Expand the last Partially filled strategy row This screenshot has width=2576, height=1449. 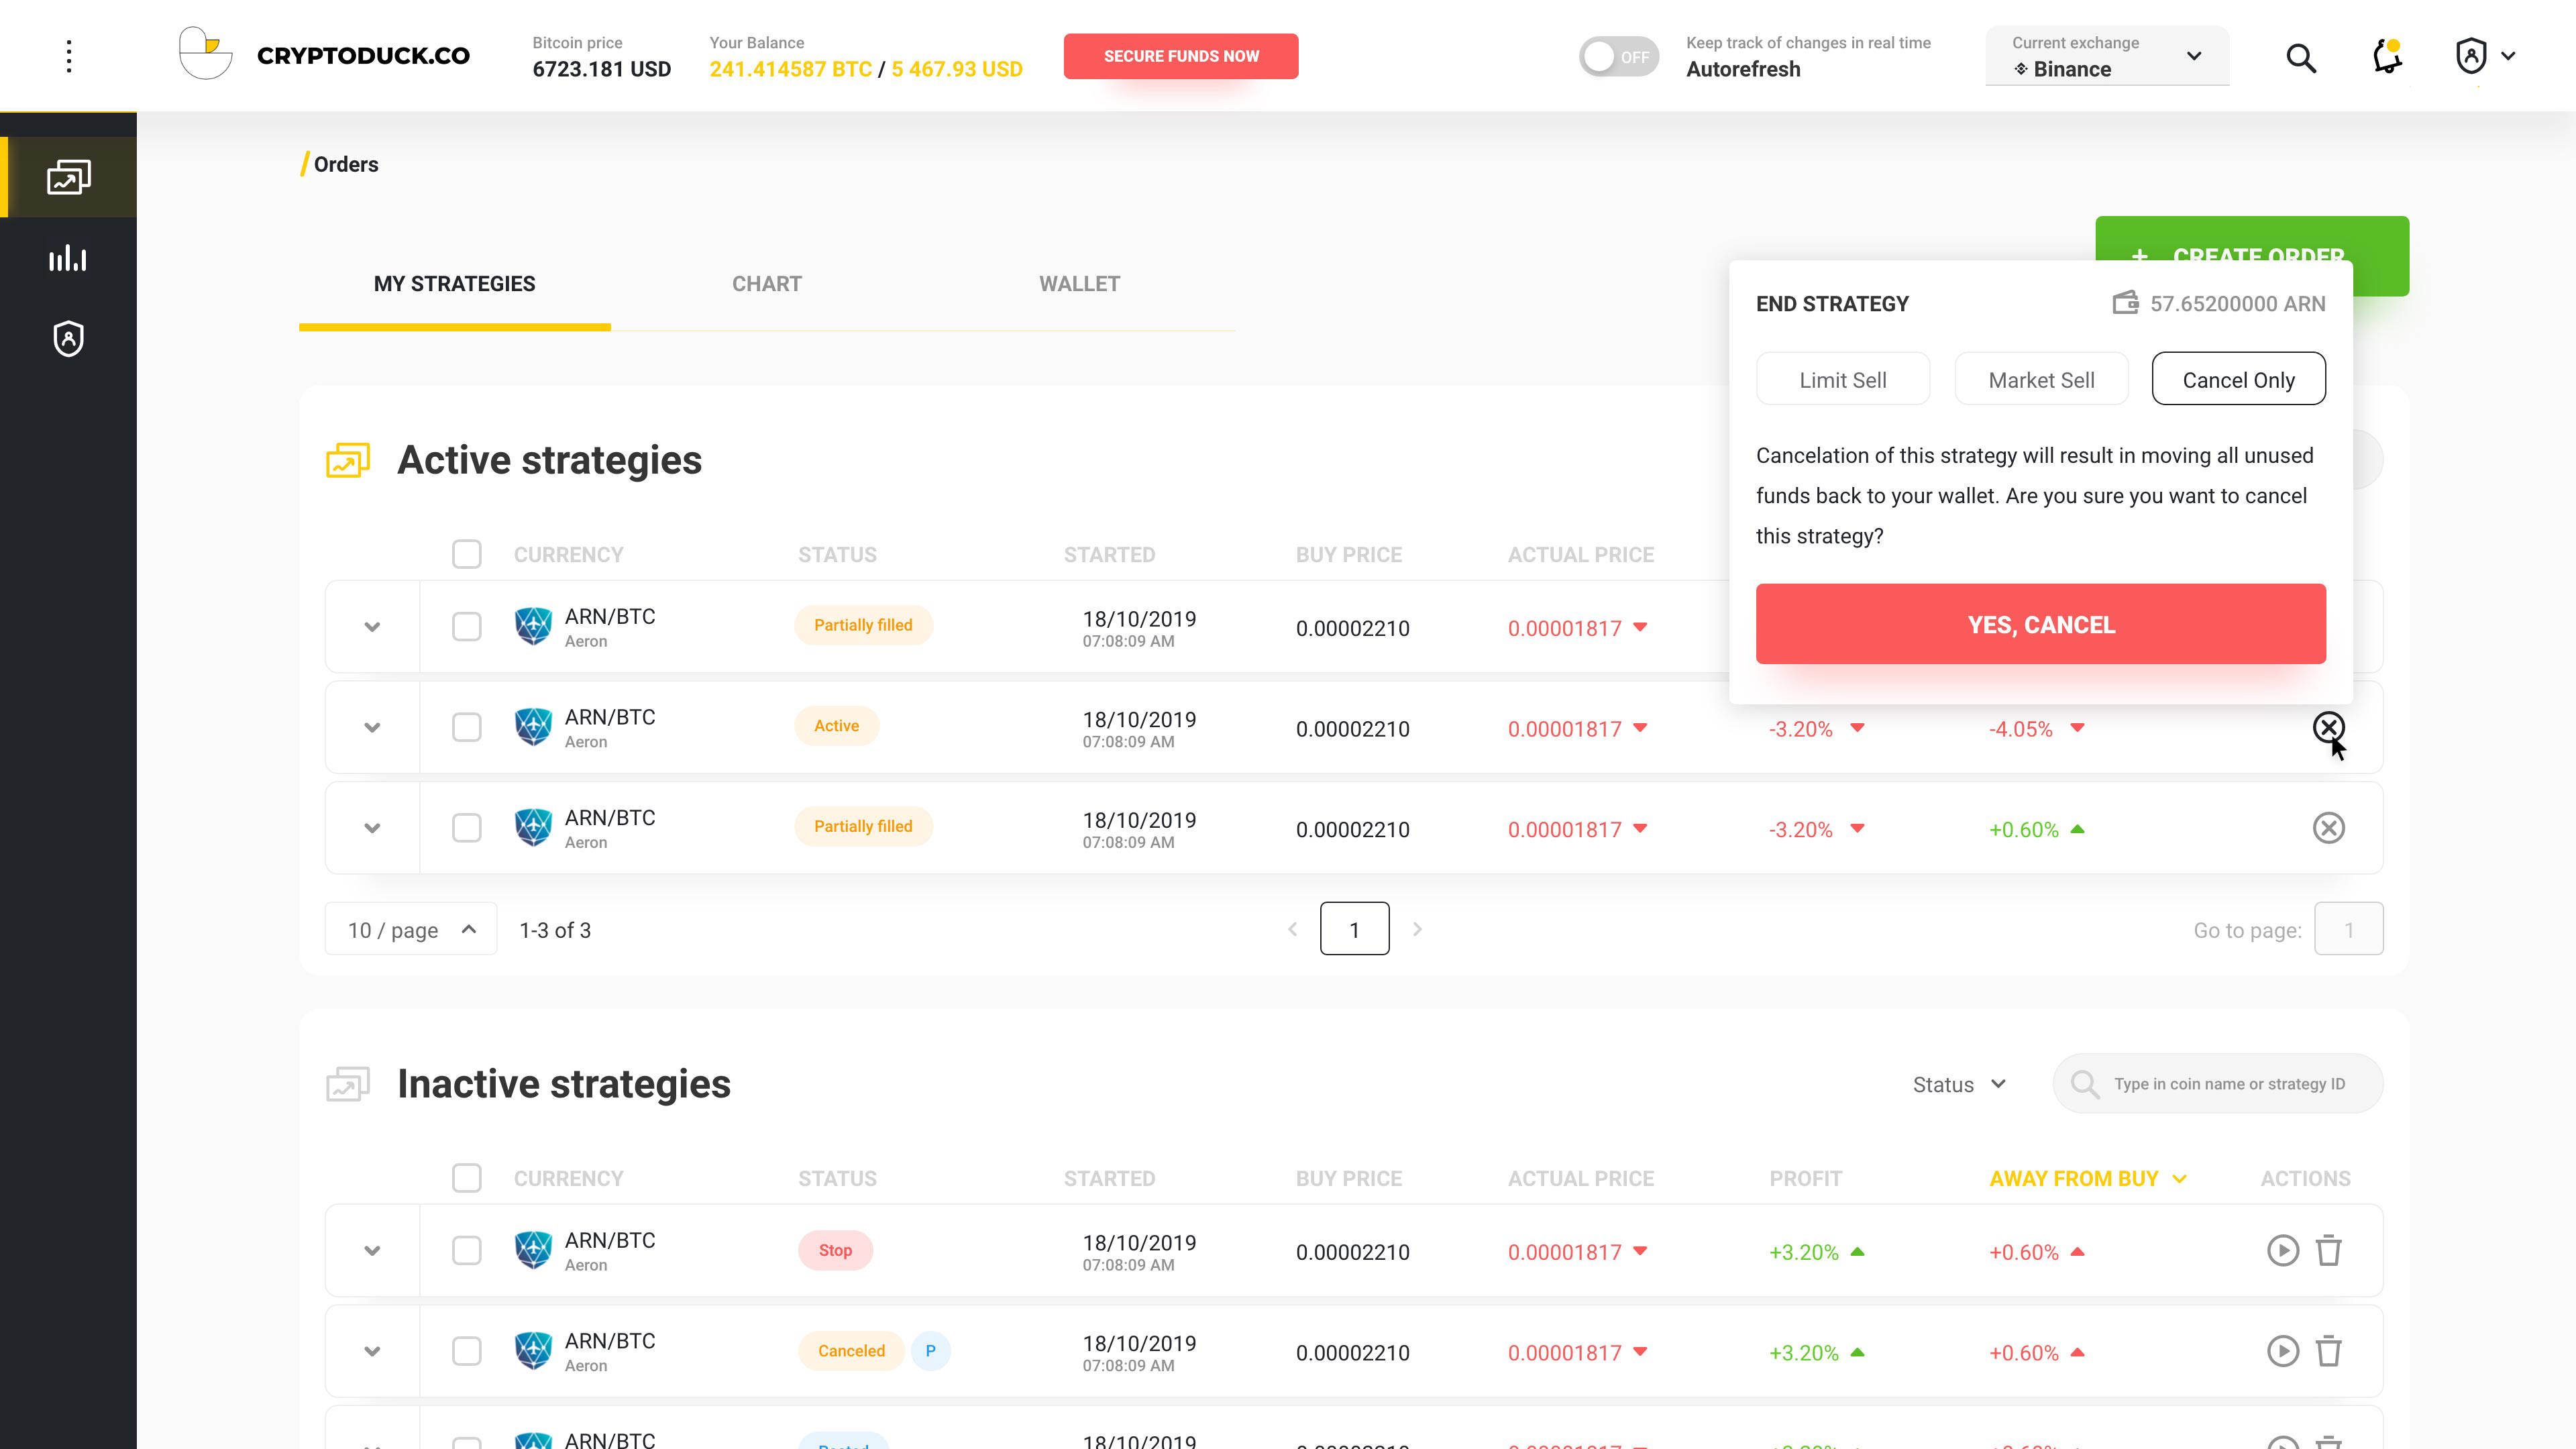point(372,828)
